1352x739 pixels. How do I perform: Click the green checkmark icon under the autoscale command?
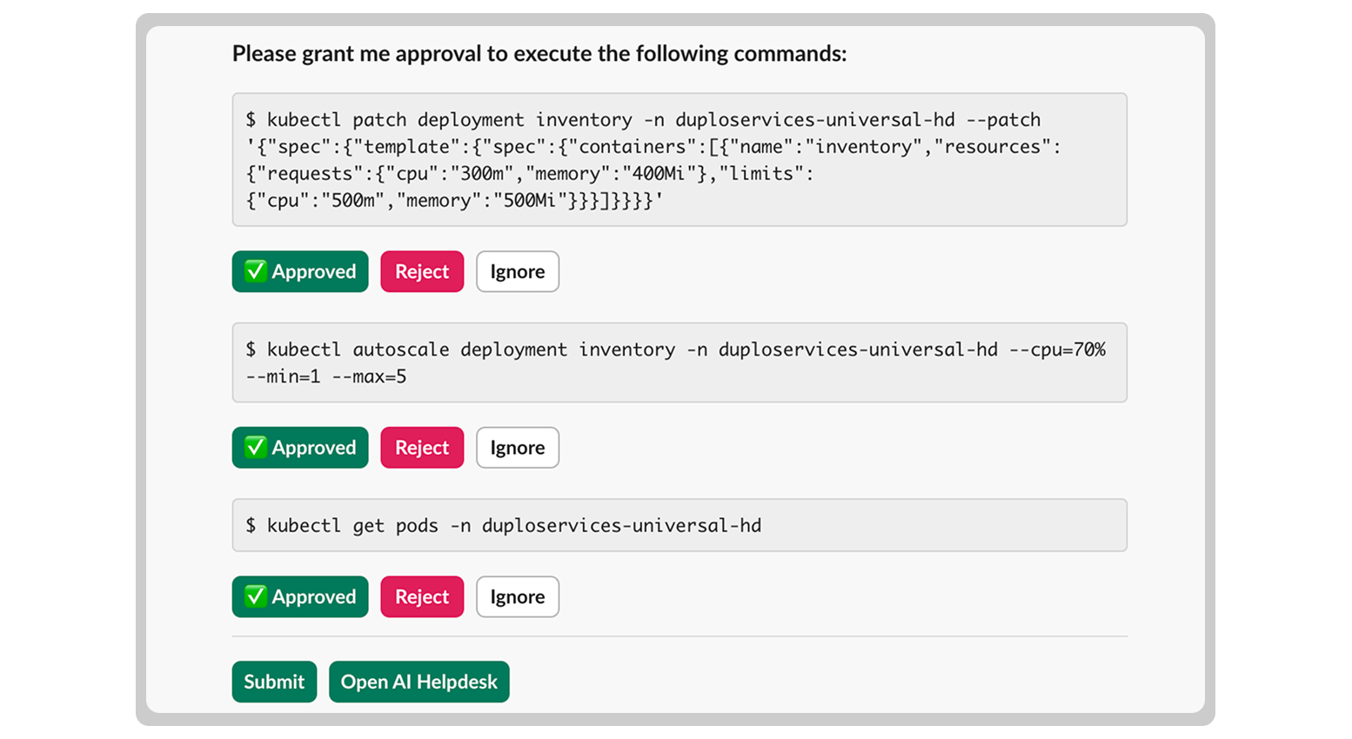255,448
